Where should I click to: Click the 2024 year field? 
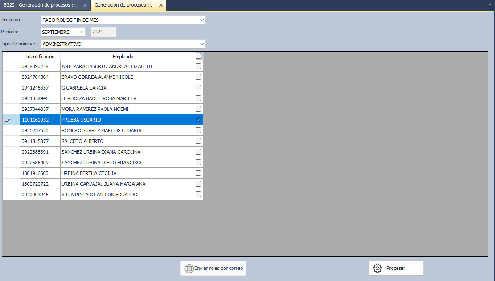click(103, 32)
